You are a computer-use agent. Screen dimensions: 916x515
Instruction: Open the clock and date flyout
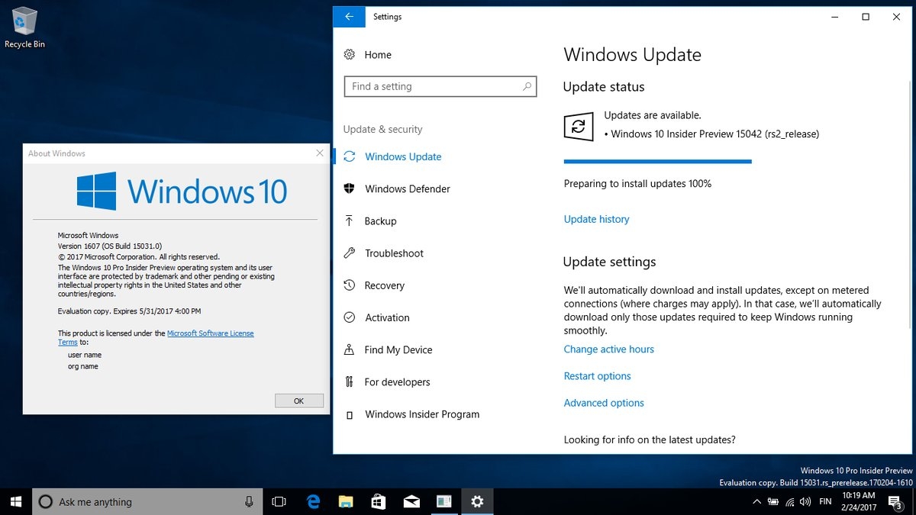pyautogui.click(x=860, y=501)
